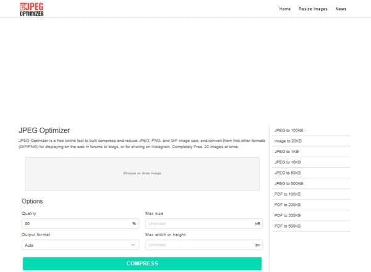Open the PDF to 300KB link

coord(288,215)
